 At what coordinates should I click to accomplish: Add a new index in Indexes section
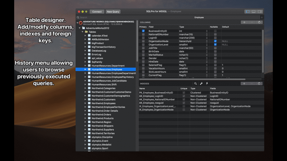(244, 84)
